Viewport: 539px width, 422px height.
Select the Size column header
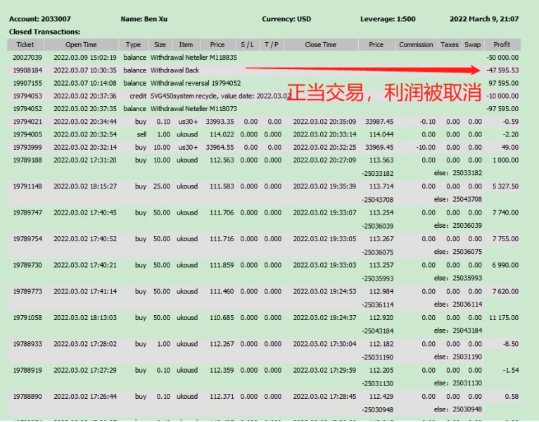coord(160,44)
